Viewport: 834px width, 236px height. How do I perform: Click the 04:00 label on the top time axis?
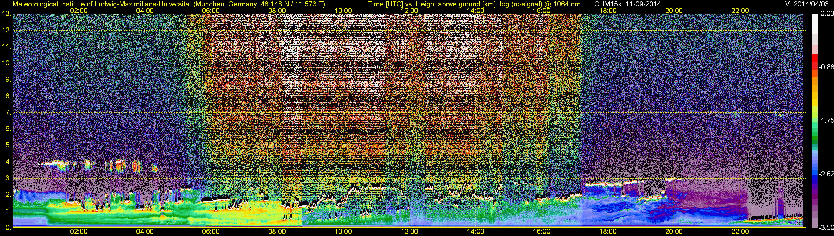click(145, 11)
